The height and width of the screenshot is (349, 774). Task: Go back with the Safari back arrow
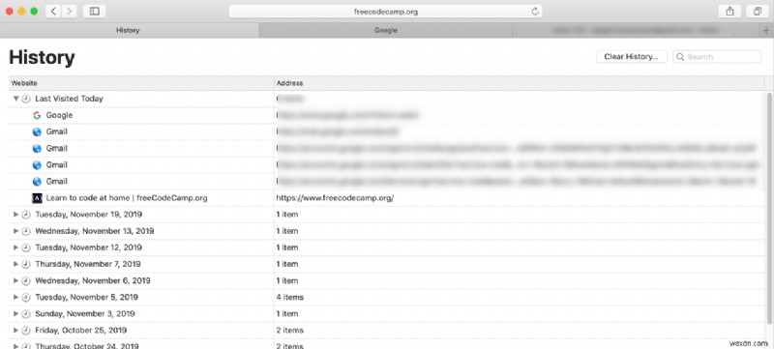tap(54, 12)
